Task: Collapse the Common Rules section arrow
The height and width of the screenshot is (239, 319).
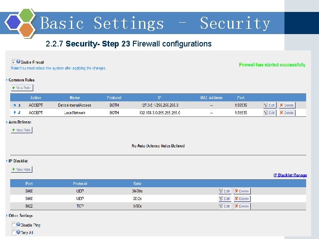Action: pyautogui.click(x=7, y=80)
